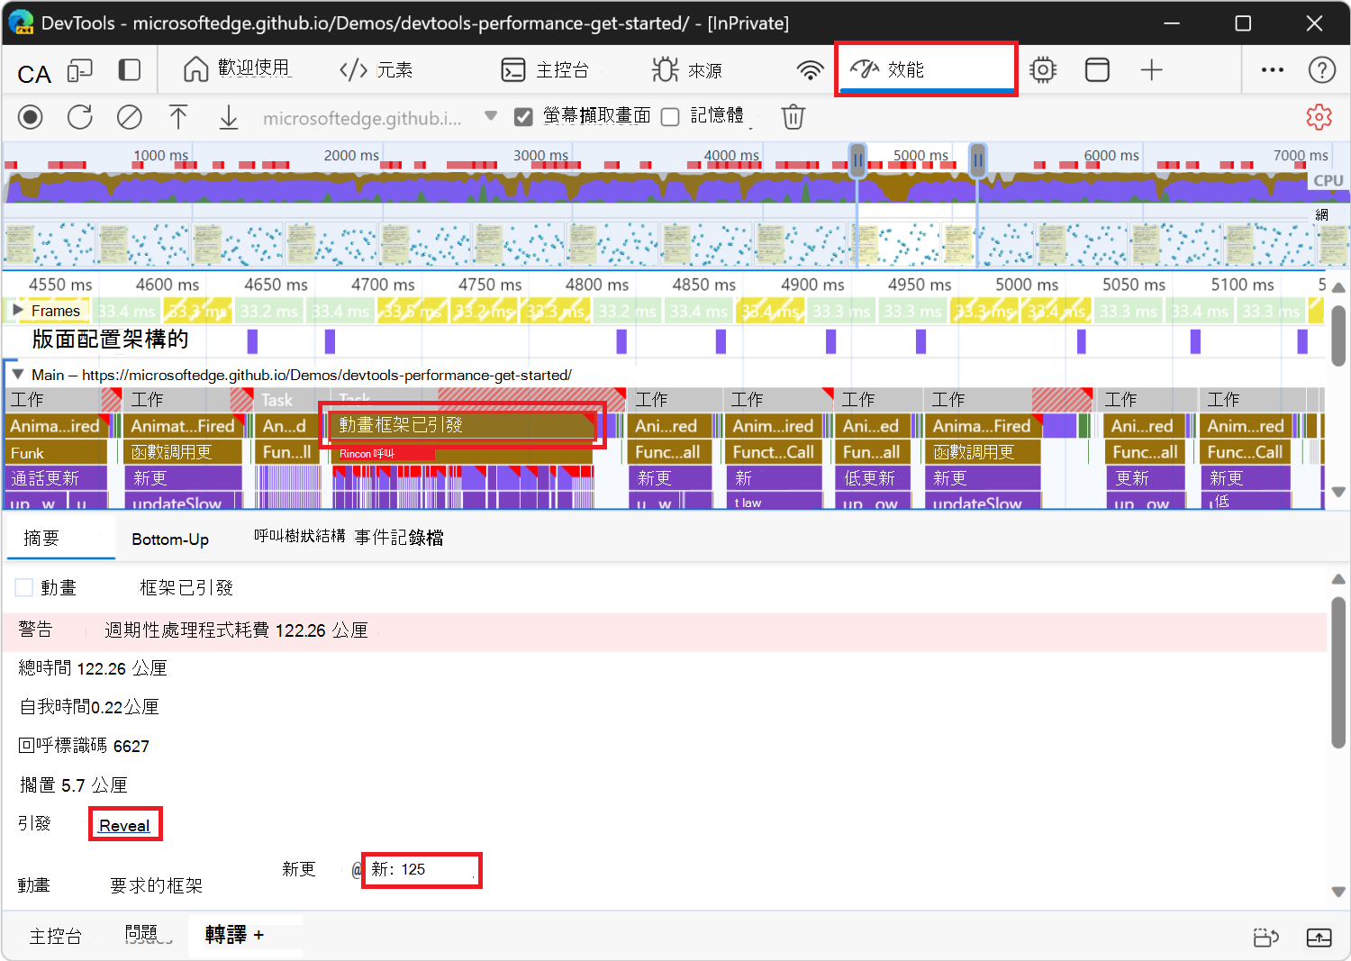Open the network Wi-Fi tool icon
The height and width of the screenshot is (961, 1351).
[810, 70]
